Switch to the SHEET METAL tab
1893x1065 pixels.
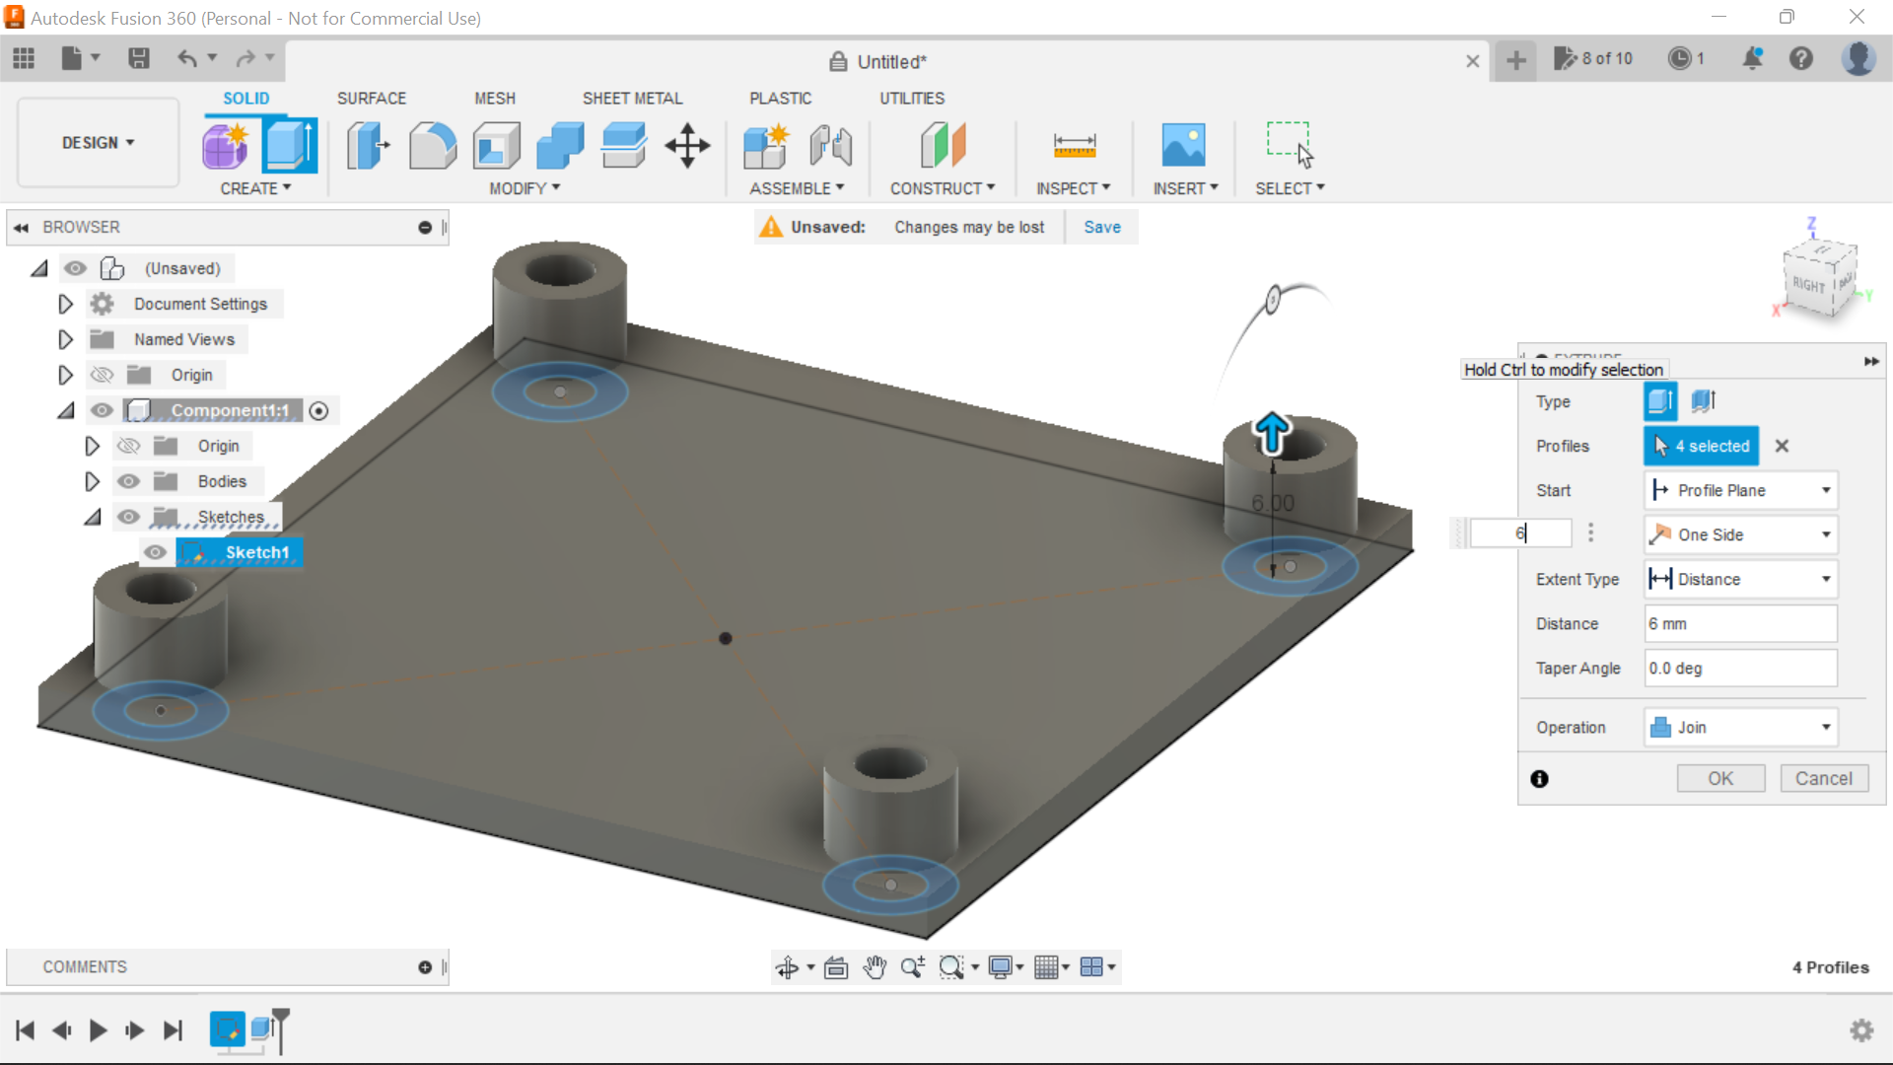click(x=632, y=99)
